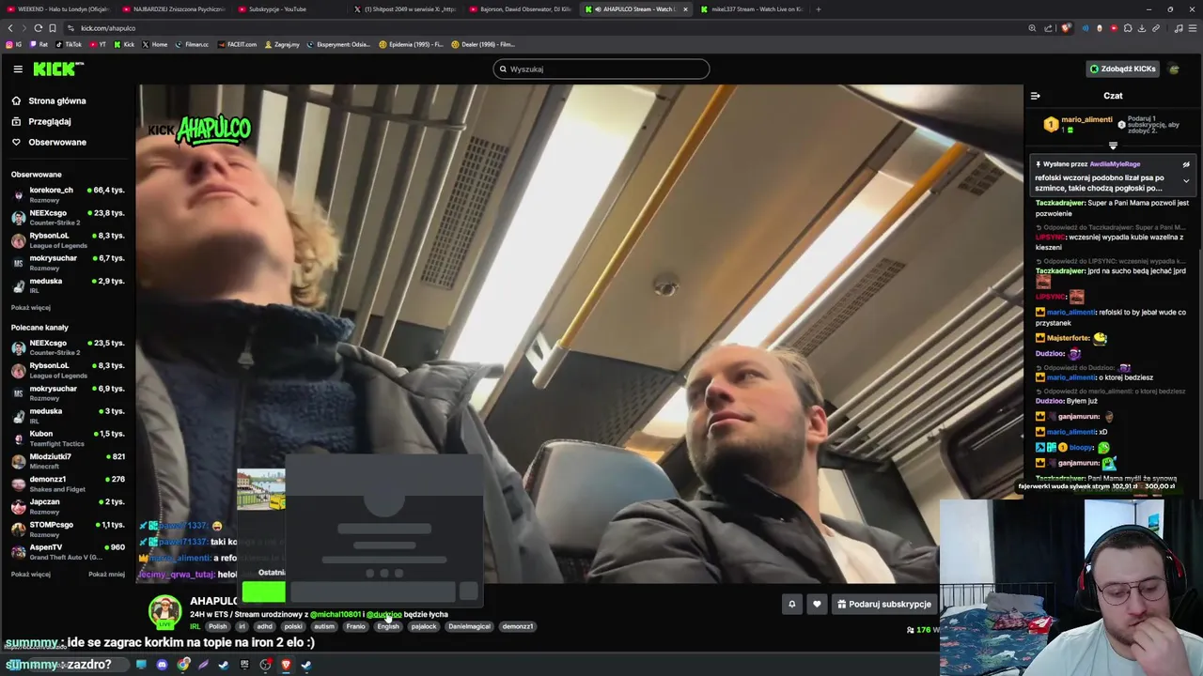Open the Pepe frog profile avatar menu
This screenshot has height=676, width=1203.
click(x=1174, y=69)
